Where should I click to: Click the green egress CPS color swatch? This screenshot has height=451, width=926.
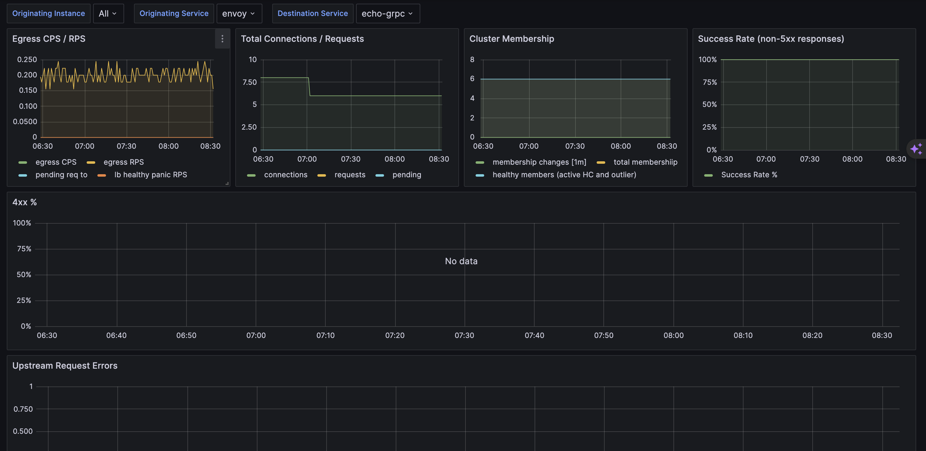(23, 163)
